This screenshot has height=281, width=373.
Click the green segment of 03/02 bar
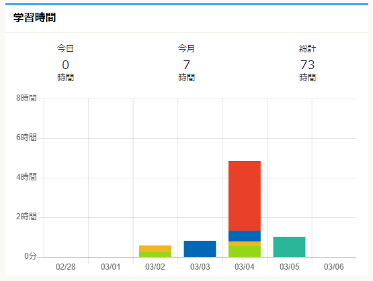[x=155, y=255]
